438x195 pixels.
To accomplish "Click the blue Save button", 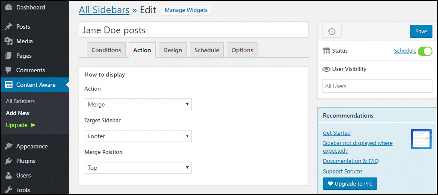I will tap(421, 31).
